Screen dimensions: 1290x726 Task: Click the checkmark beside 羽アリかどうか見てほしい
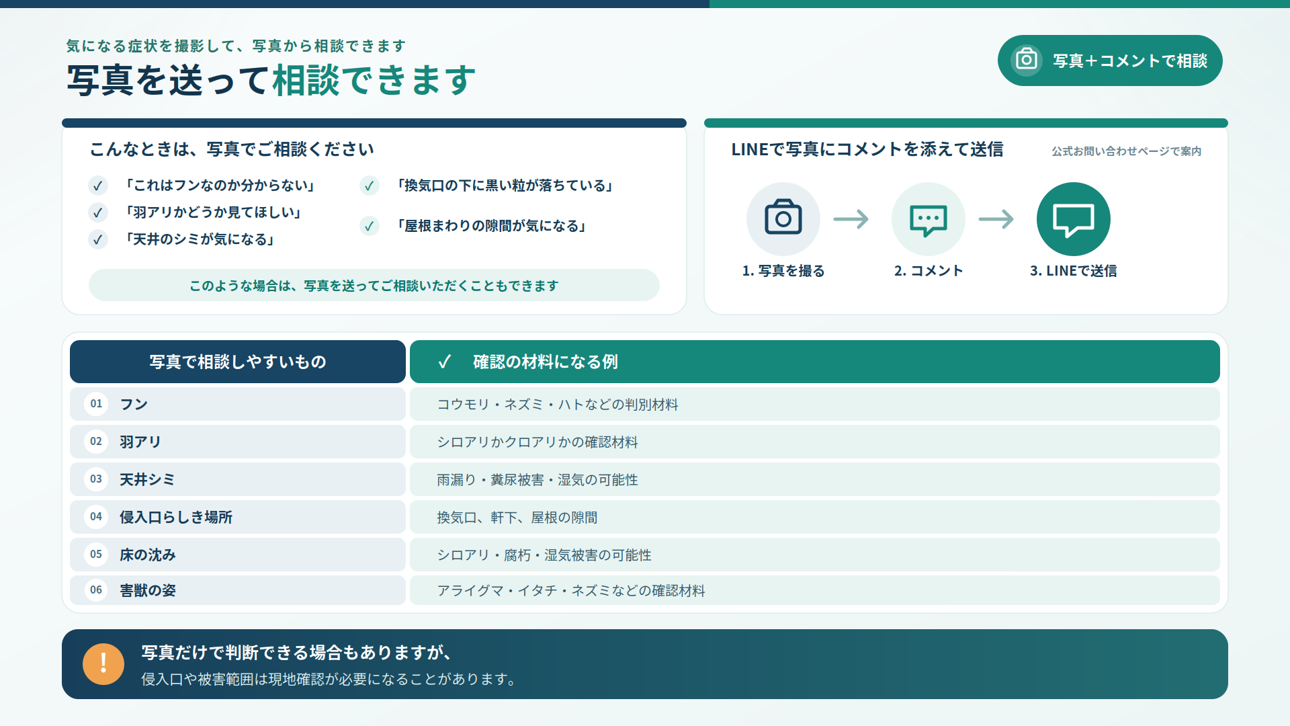pyautogui.click(x=98, y=212)
